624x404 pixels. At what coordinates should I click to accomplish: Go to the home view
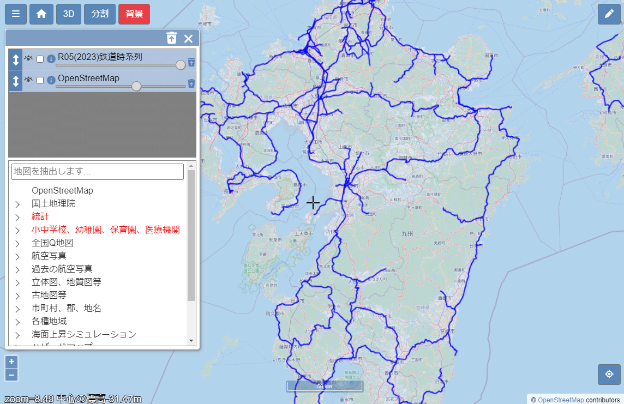point(41,14)
